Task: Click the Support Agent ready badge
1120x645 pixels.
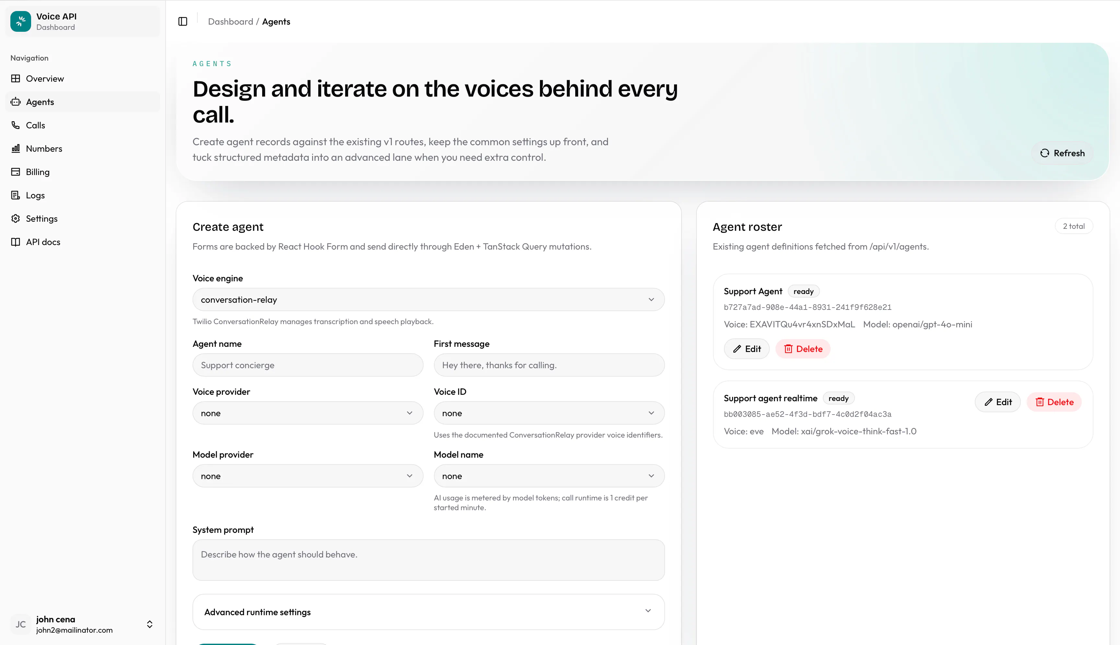Action: point(803,291)
